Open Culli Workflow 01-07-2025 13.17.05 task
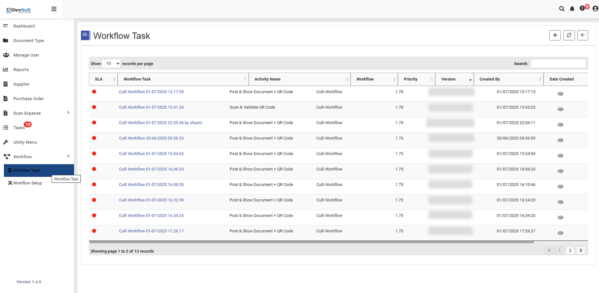 (x=151, y=91)
